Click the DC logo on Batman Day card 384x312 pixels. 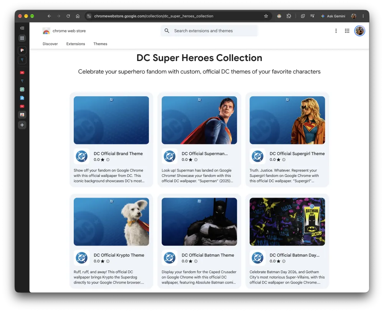pos(258,258)
